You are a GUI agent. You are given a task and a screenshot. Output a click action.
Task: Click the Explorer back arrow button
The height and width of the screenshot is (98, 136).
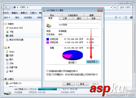coord(4,8)
